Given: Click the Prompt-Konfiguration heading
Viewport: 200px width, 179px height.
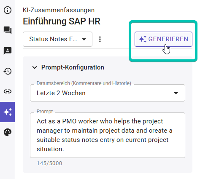Looking at the screenshot, I should pyautogui.click(x=73, y=67).
